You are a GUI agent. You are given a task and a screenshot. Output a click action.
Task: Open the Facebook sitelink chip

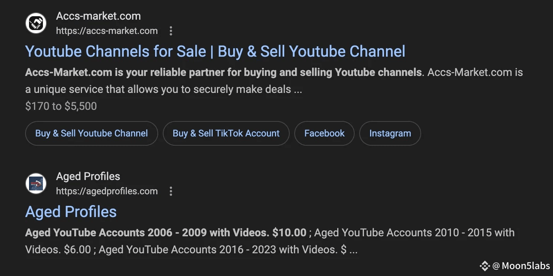click(x=324, y=133)
